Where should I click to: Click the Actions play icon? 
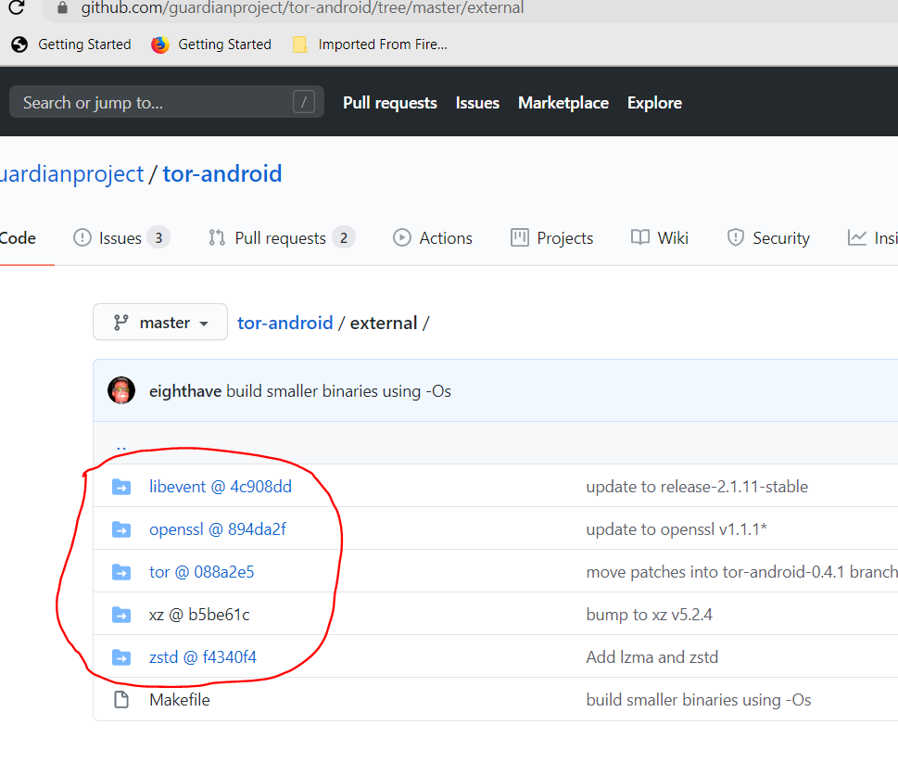click(x=401, y=237)
